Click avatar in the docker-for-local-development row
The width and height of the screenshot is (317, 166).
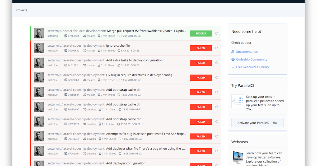[39, 33]
